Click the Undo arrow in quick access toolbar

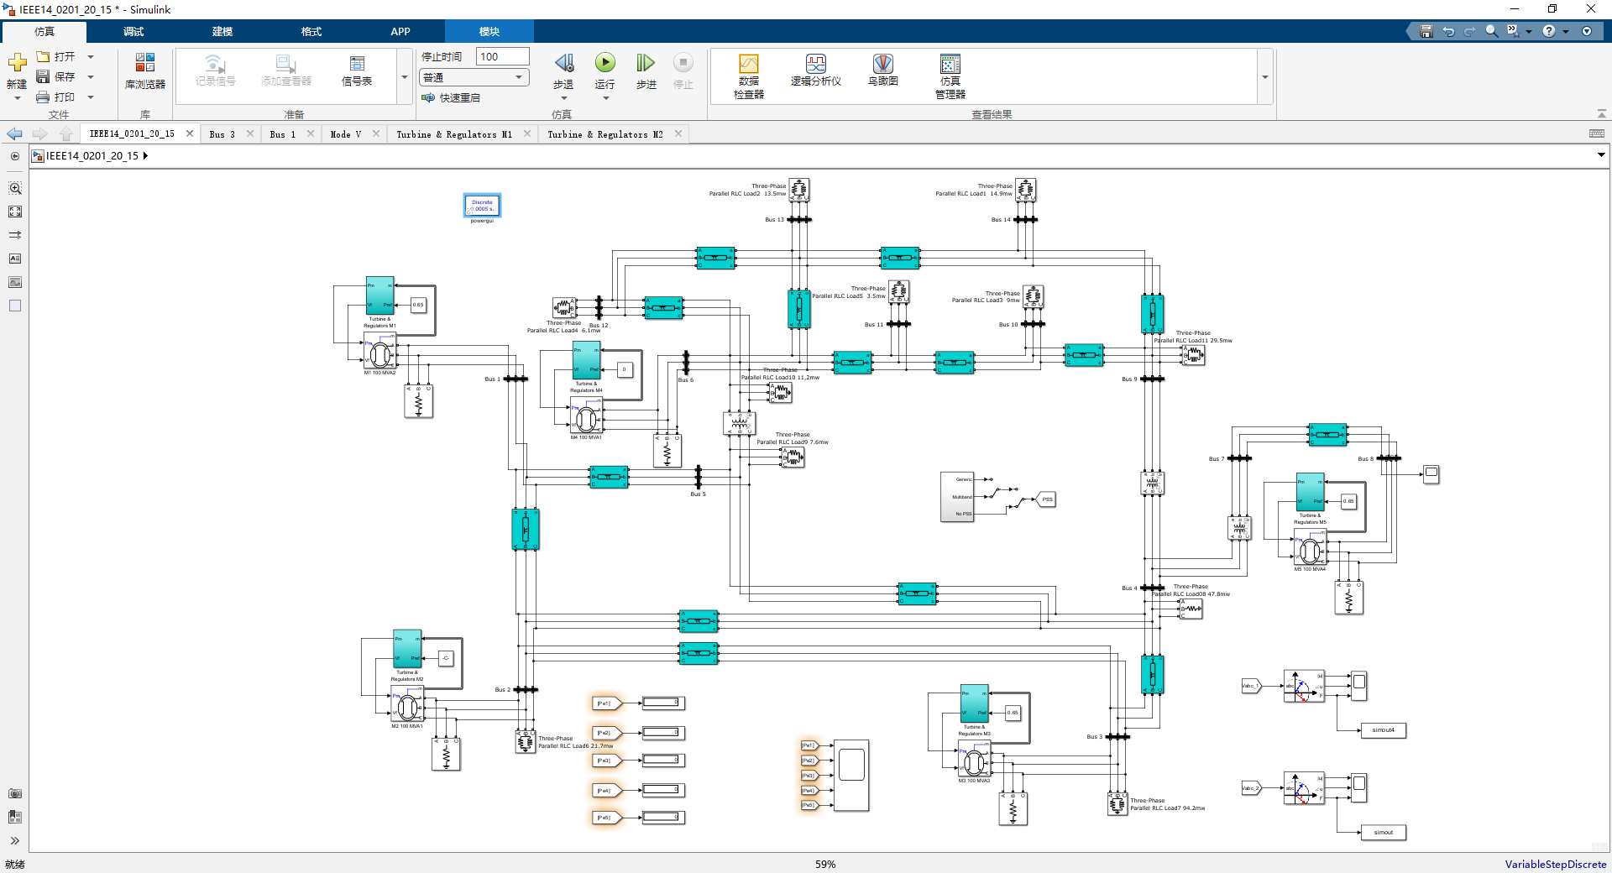1448,31
